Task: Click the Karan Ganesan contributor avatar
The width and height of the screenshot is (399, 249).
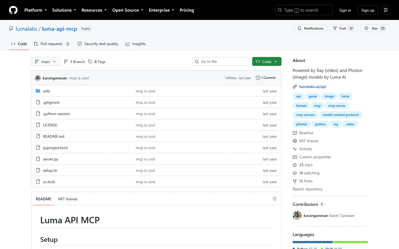Action: click(297, 215)
